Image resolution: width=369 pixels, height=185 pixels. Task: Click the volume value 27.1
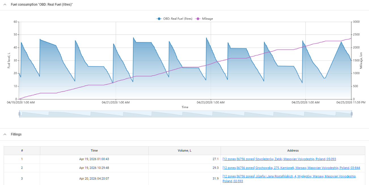pos(216,159)
